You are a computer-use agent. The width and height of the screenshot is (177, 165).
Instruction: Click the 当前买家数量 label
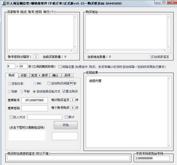(54, 57)
